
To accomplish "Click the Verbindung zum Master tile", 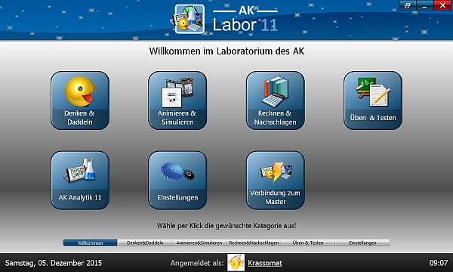I will click(x=276, y=180).
